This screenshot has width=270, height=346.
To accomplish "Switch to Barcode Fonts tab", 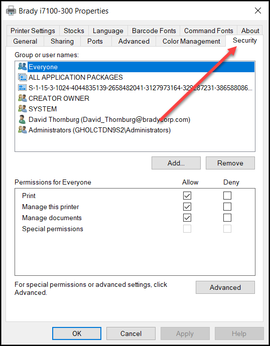I will [154, 31].
